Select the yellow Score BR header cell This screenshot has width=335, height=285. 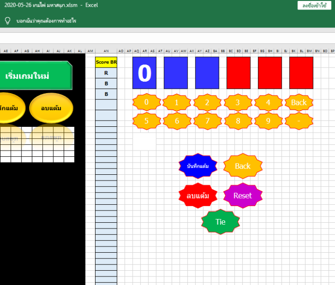(x=106, y=62)
